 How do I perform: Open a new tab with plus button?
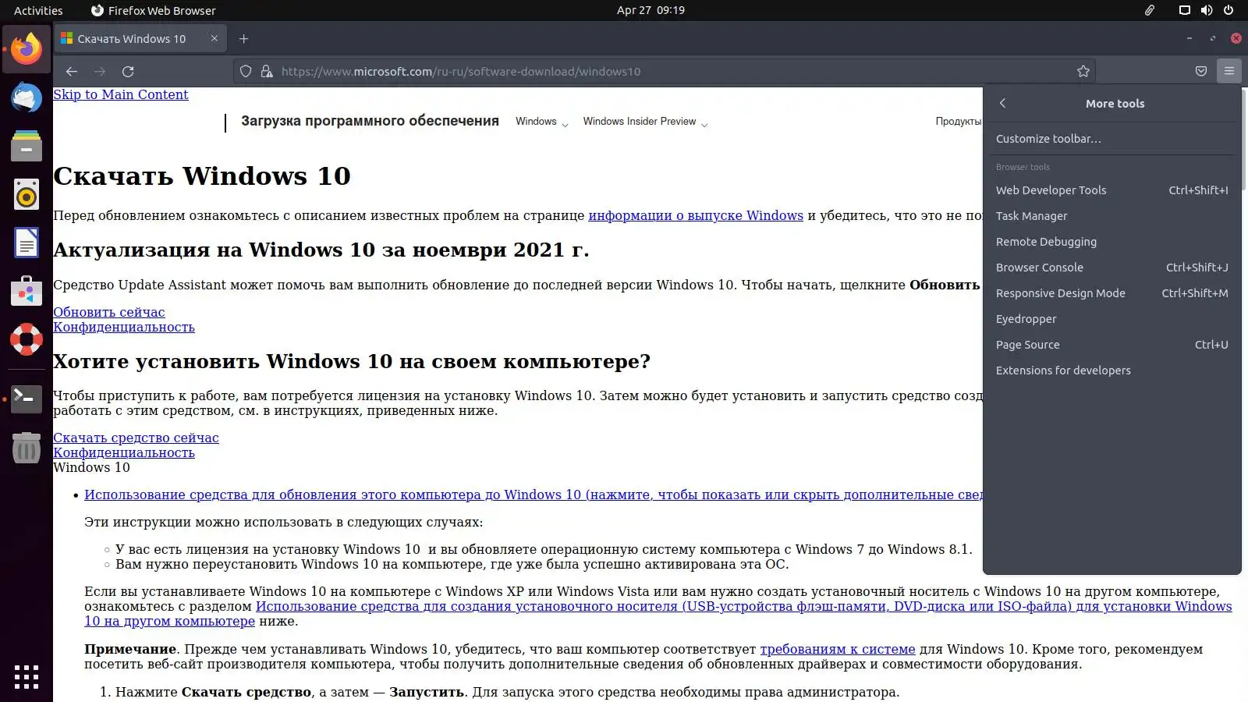pos(244,39)
